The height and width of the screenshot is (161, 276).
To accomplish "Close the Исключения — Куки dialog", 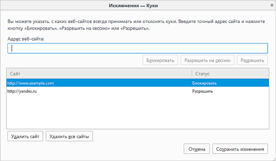I will tap(272, 5).
